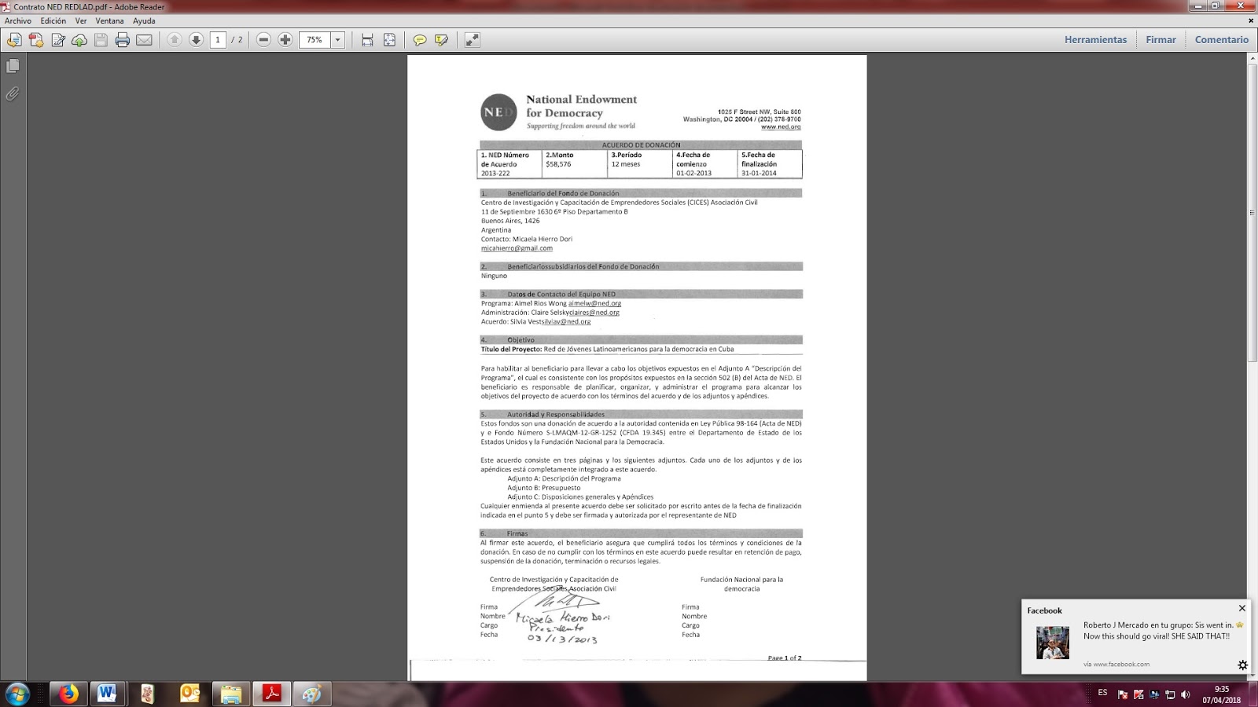
Task: Click the fit width scrolling icon
Action: [x=367, y=40]
